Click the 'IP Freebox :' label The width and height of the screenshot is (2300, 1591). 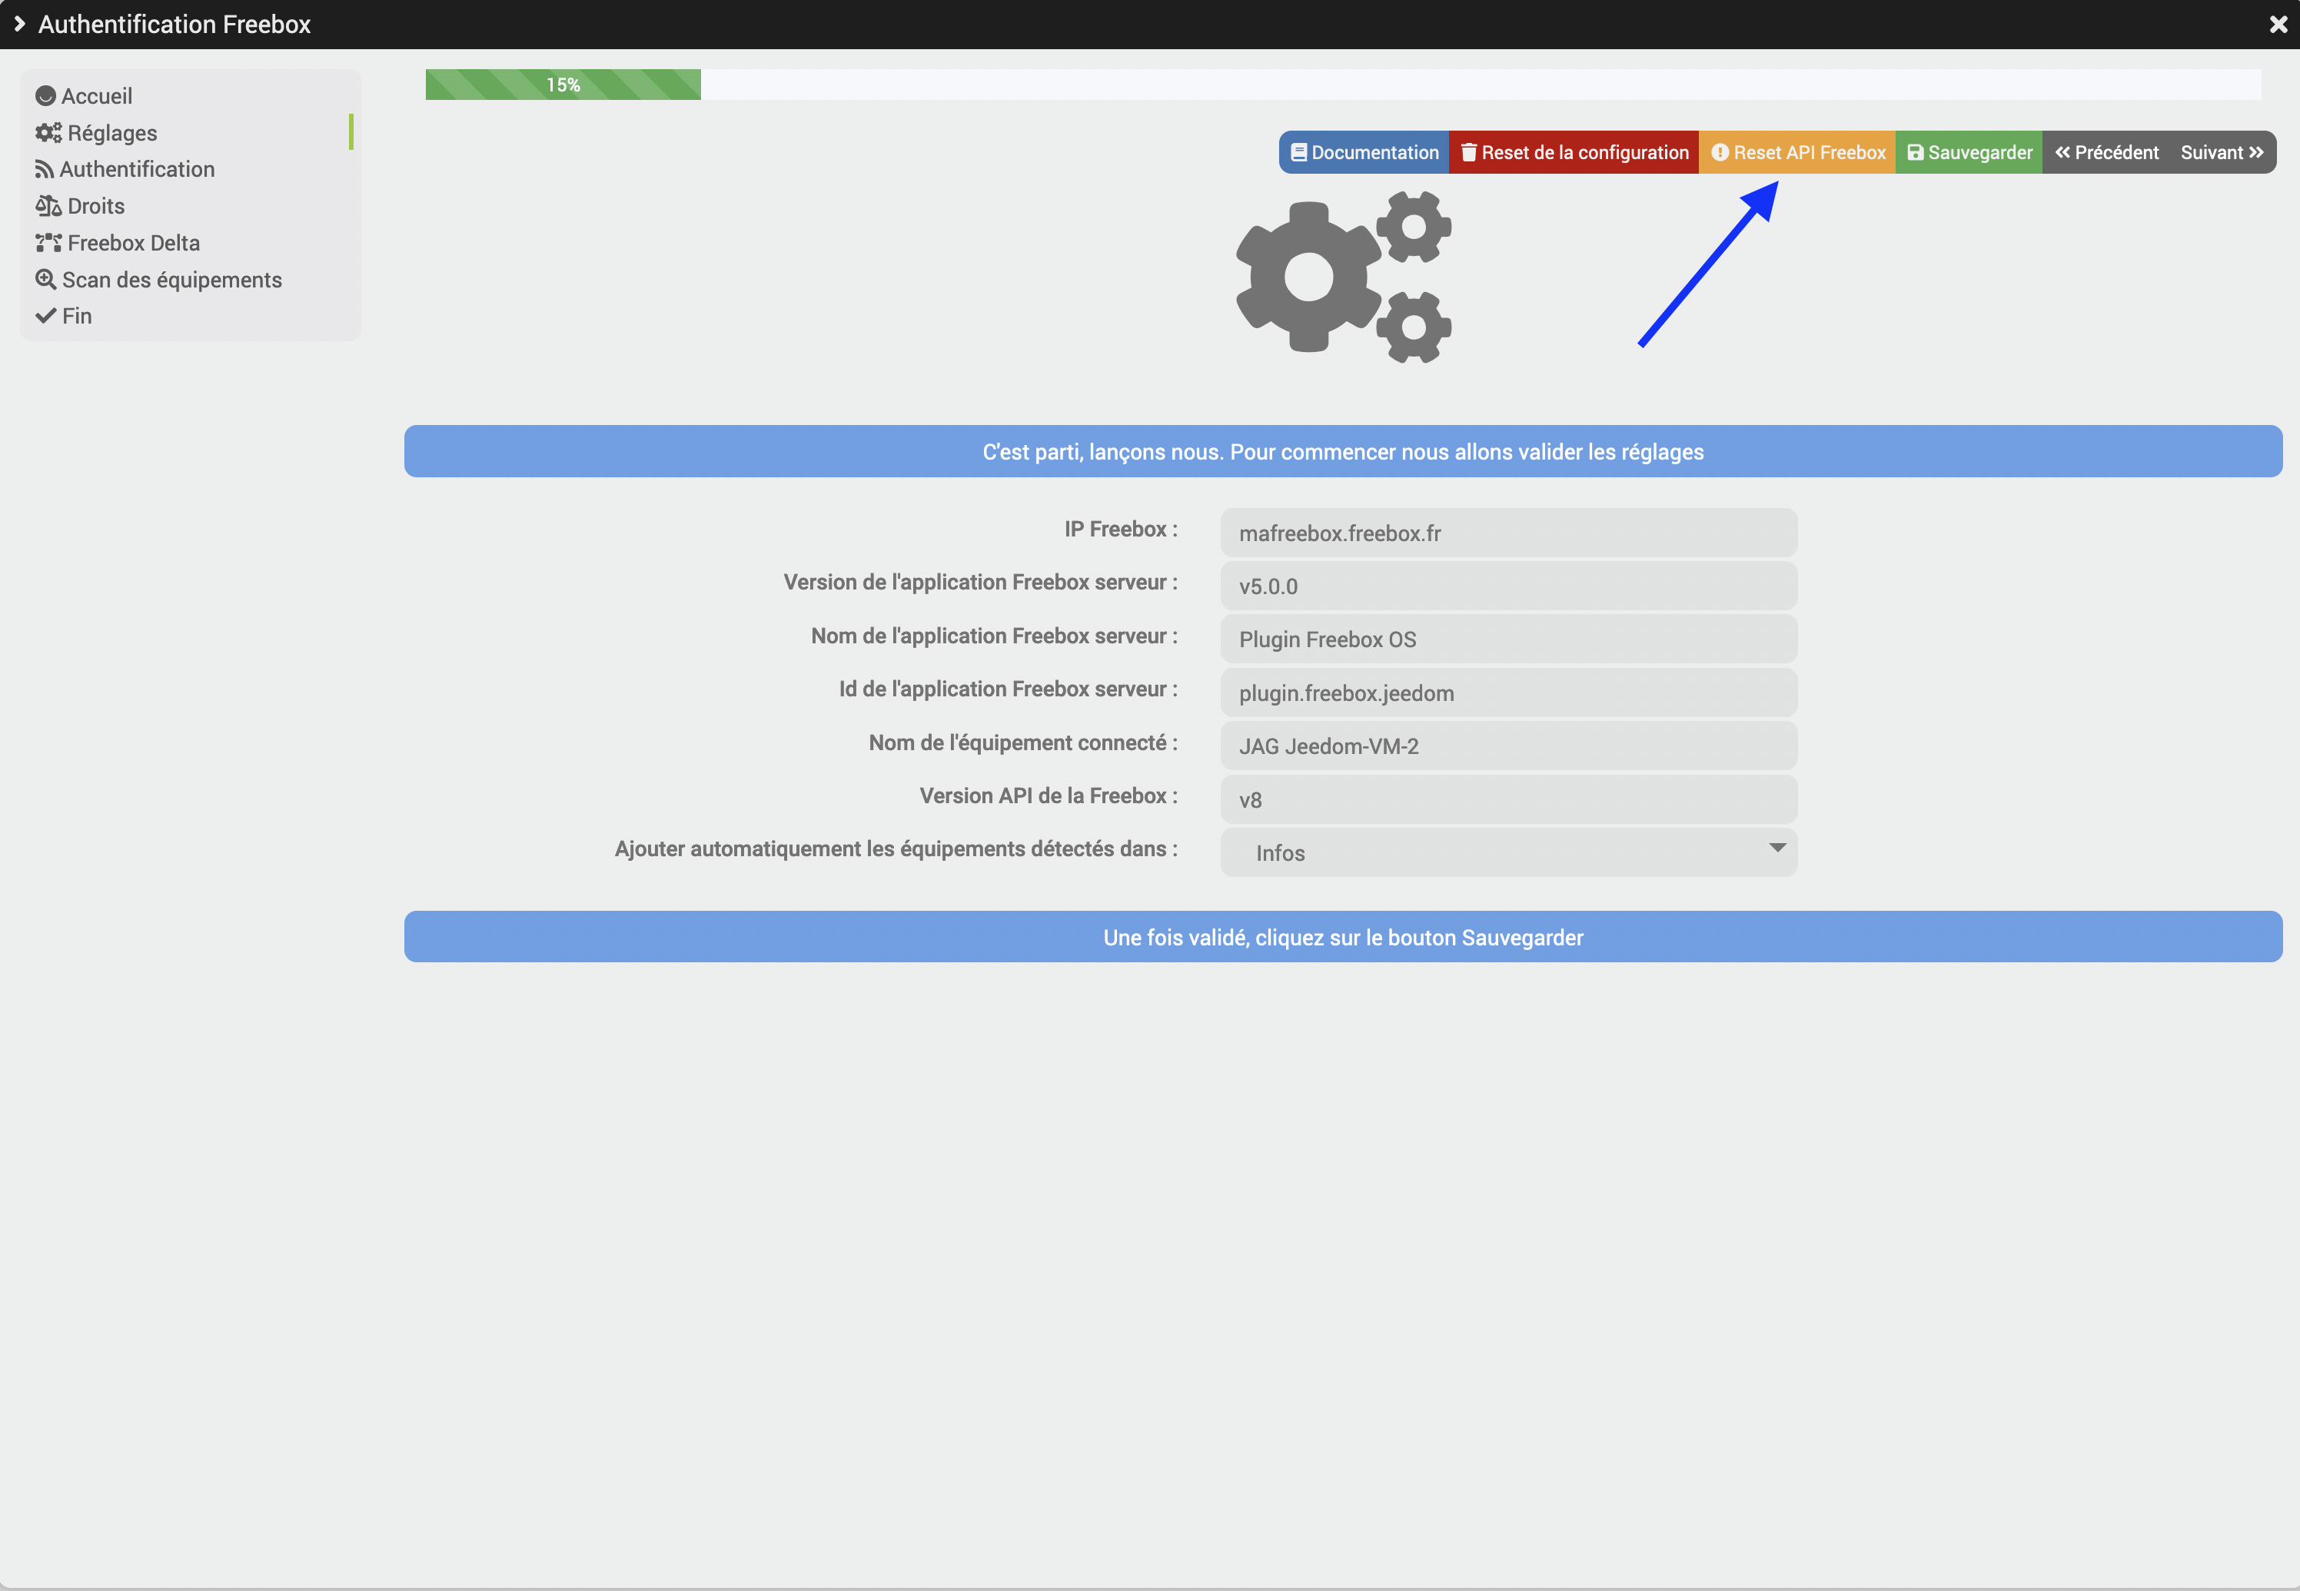point(1121,530)
